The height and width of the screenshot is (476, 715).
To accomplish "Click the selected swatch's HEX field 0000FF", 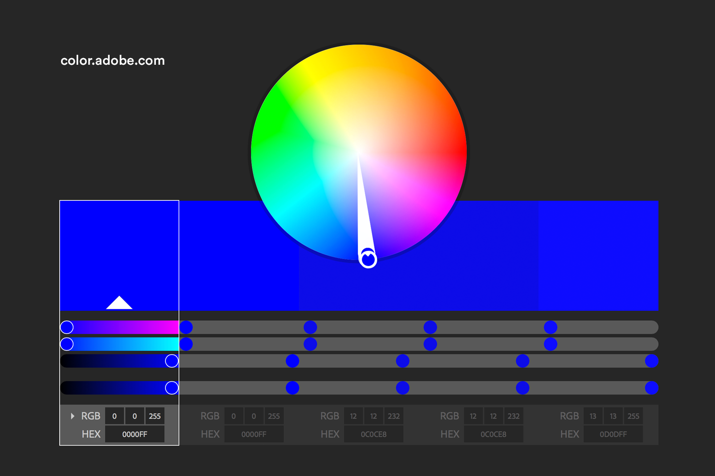I will click(134, 434).
